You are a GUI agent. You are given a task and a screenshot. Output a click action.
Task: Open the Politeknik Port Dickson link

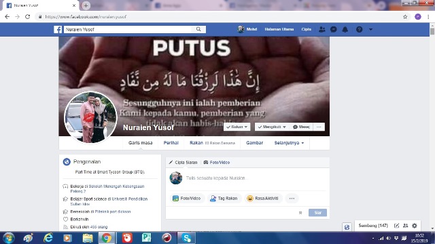(x=113, y=211)
